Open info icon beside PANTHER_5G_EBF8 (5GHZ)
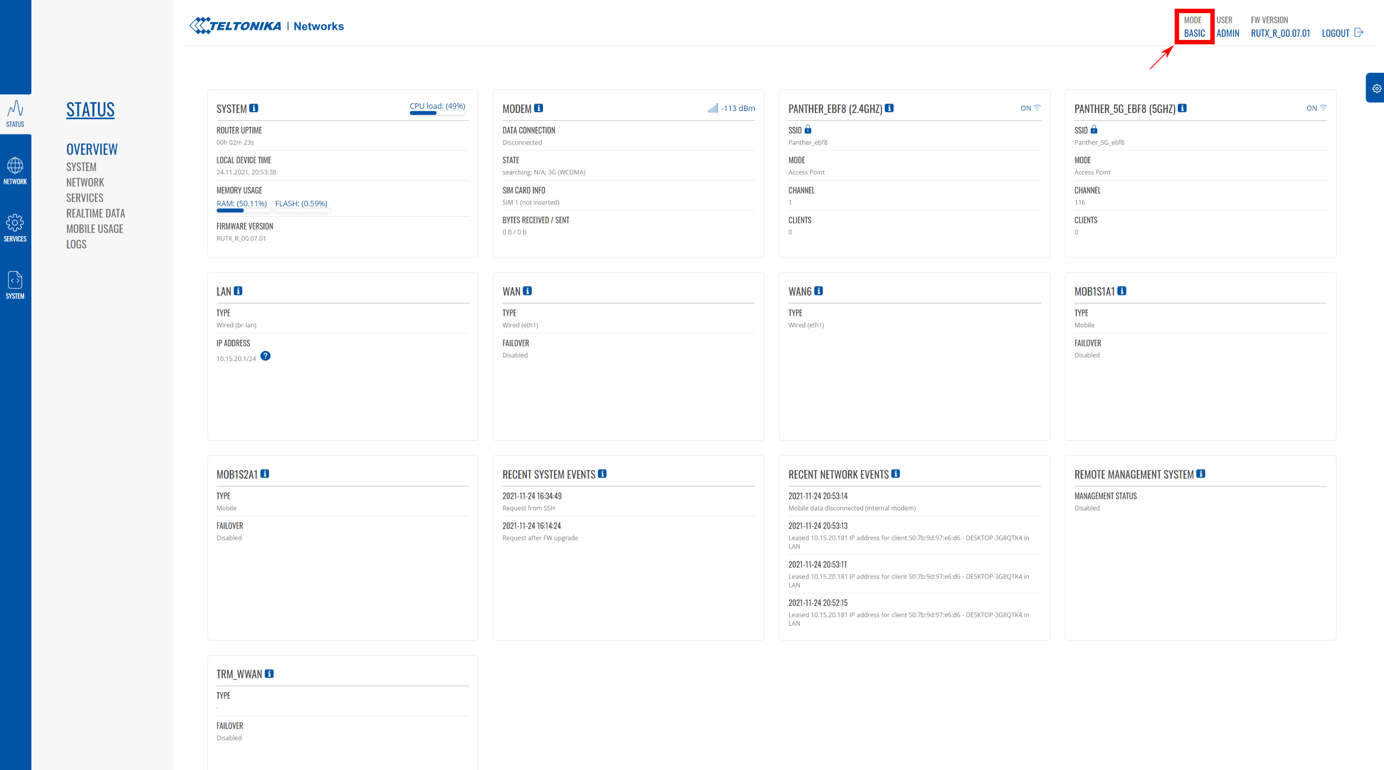This screenshot has width=1384, height=770. point(1182,108)
